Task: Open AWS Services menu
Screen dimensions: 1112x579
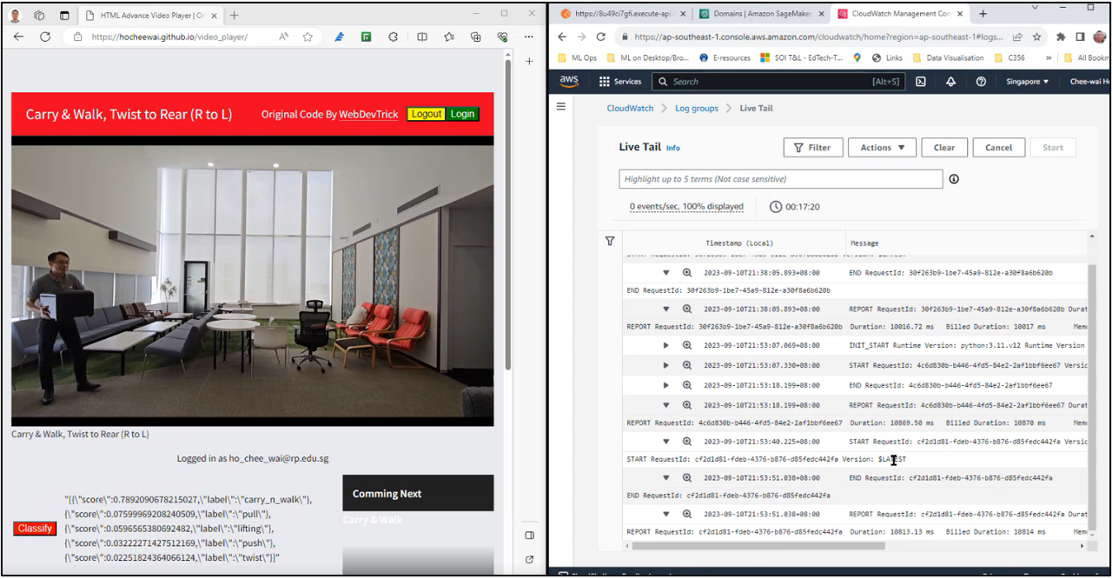Action: click(x=620, y=82)
